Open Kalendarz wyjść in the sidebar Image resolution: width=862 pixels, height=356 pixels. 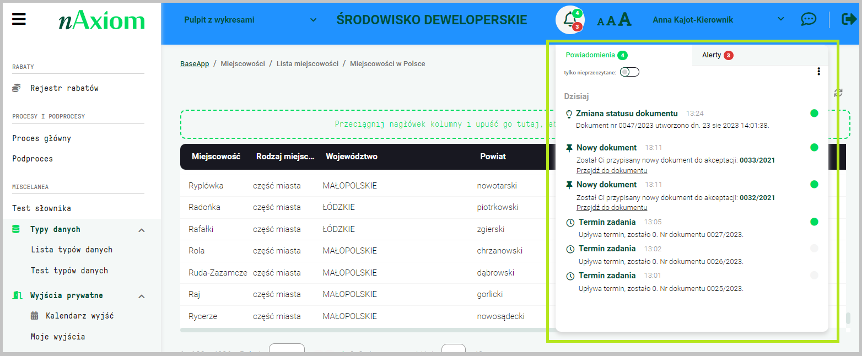click(79, 316)
